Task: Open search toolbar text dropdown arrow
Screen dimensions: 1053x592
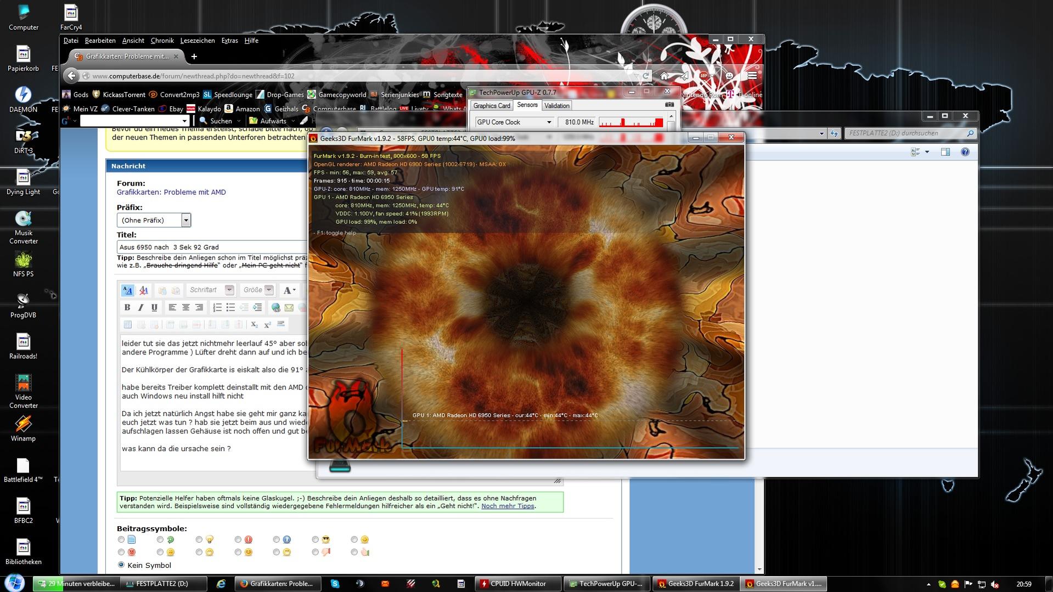Action: pos(184,121)
